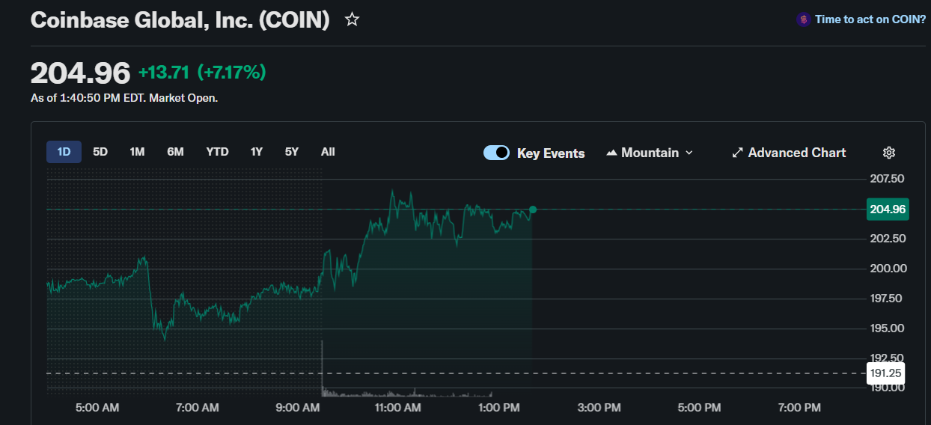Click the green current-price dot on chart

(x=533, y=210)
